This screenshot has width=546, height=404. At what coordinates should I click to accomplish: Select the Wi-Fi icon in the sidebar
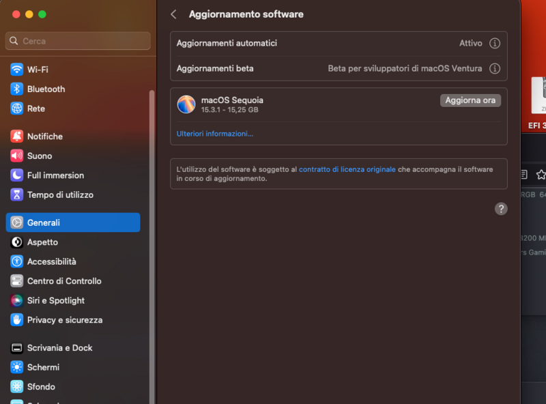tap(15, 69)
